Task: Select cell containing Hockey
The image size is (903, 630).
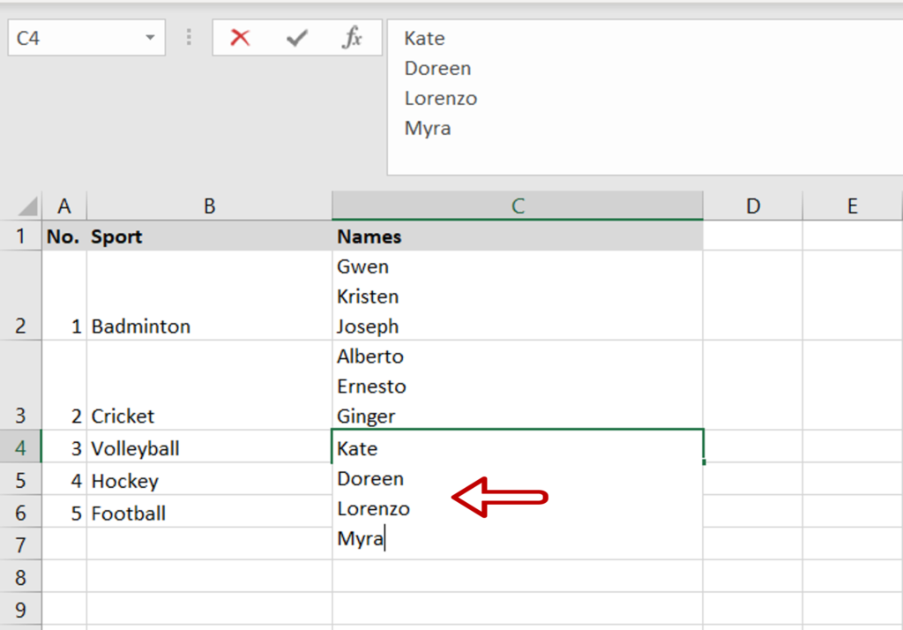Action: pyautogui.click(x=209, y=480)
